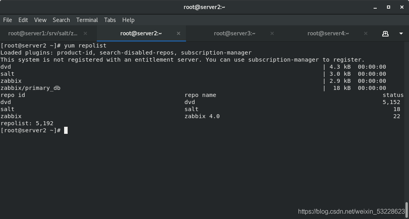Minimize the terminal window
Screen dimensions: 409x219
[375, 7]
